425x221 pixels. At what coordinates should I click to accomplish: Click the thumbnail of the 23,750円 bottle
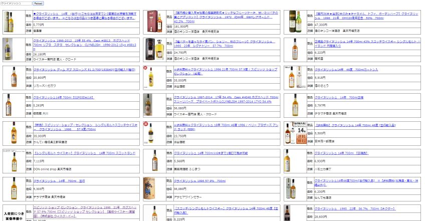pyautogui.click(x=150, y=133)
